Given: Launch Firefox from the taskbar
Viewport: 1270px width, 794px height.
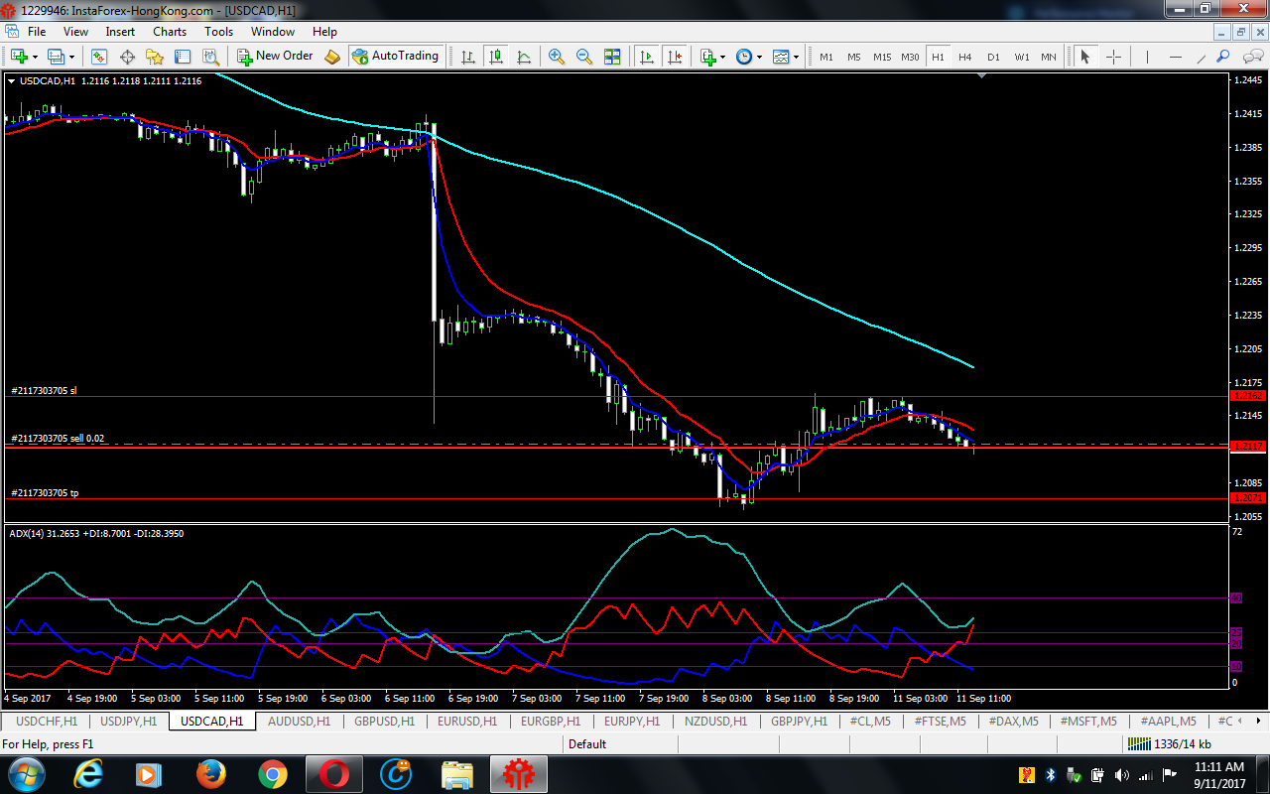Looking at the screenshot, I should tap(210, 774).
